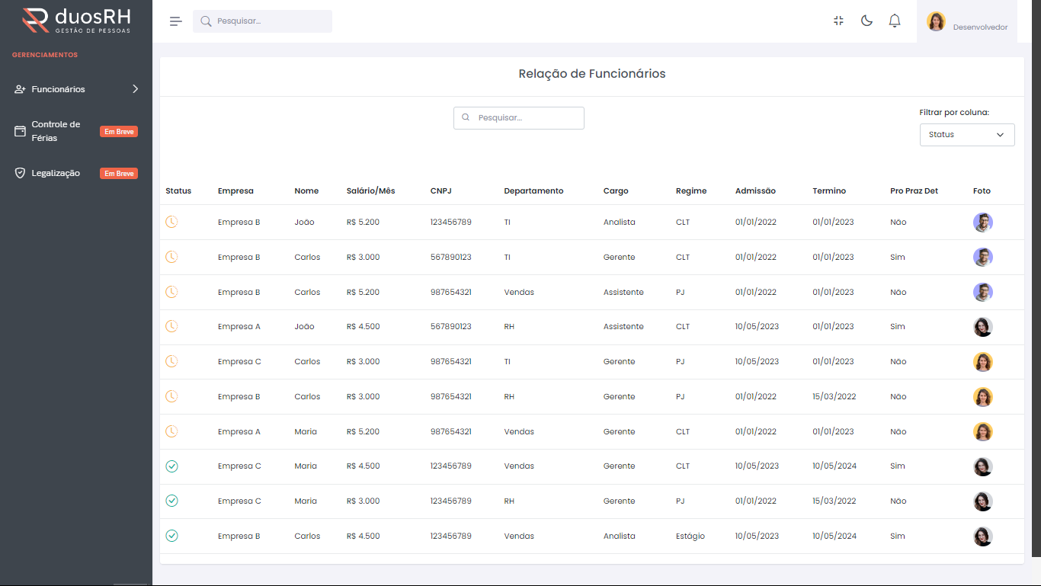1041x586 pixels.
Task: Open the notifications bell
Action: (895, 21)
